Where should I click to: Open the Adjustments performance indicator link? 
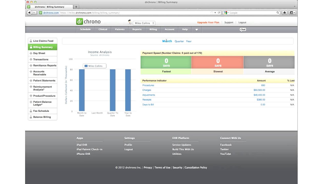point(149,95)
